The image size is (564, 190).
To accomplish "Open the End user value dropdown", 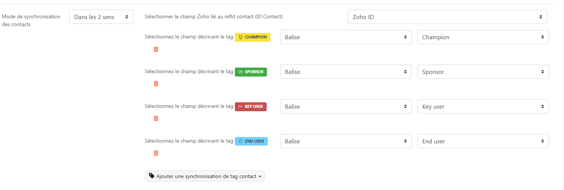I will [x=483, y=141].
